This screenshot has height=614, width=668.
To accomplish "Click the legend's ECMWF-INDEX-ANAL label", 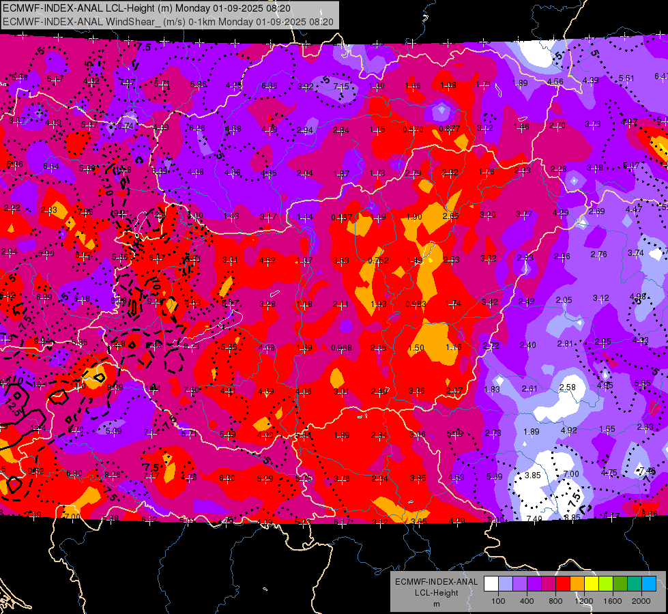I will (x=436, y=582).
